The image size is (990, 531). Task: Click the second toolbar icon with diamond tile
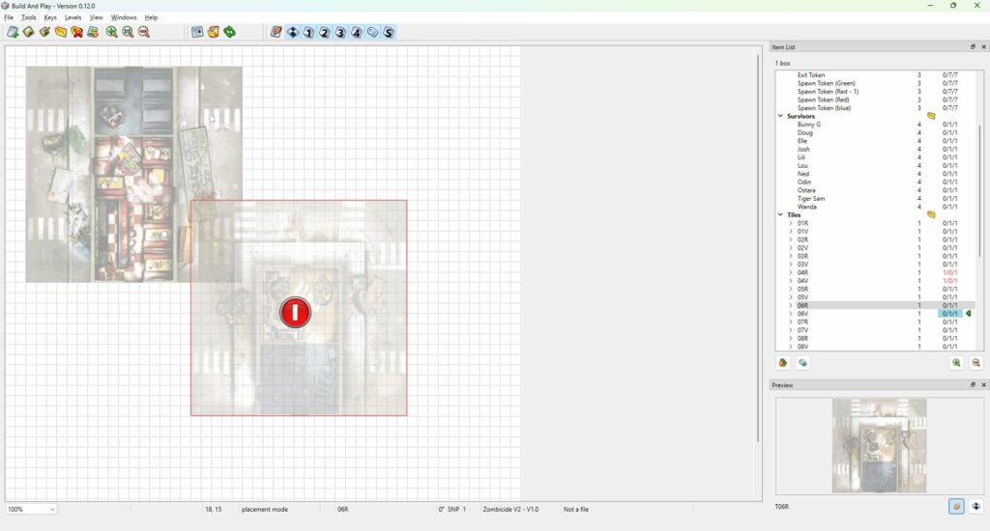pyautogui.click(x=28, y=32)
